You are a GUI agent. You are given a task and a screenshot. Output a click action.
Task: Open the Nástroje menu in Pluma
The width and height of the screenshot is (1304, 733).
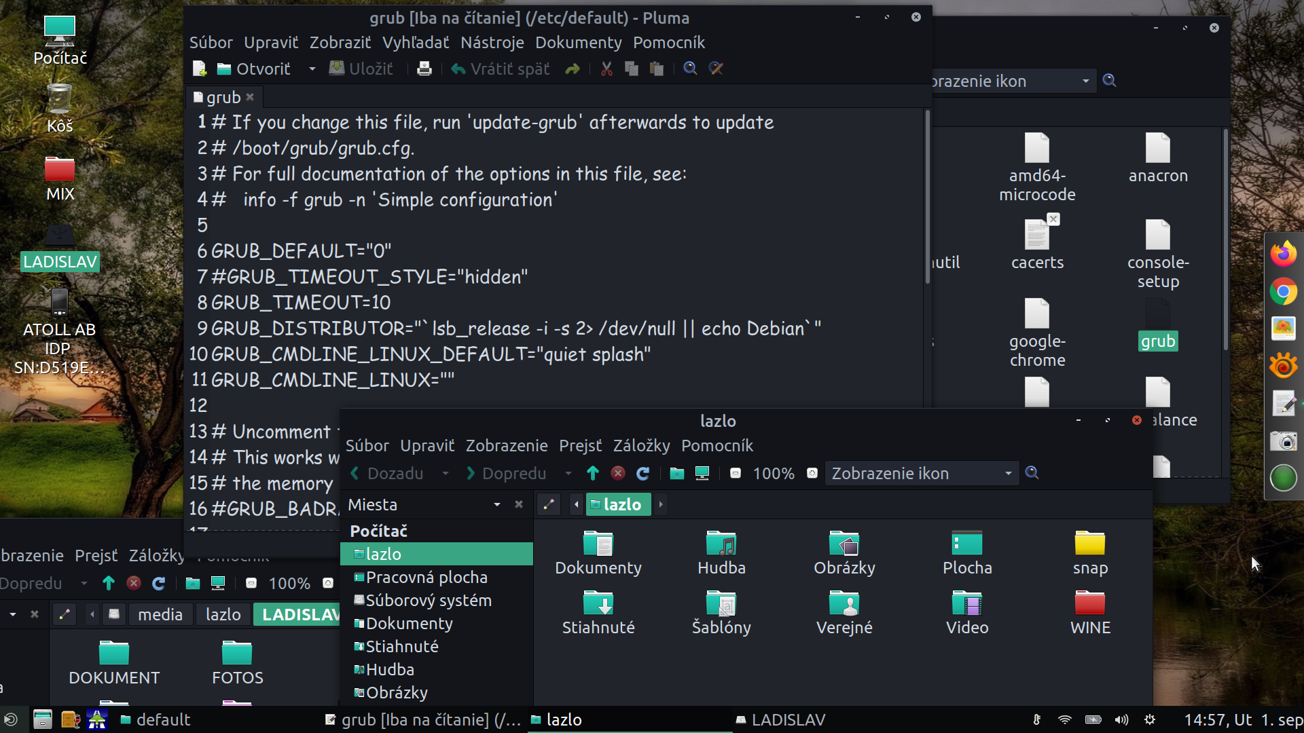492,43
